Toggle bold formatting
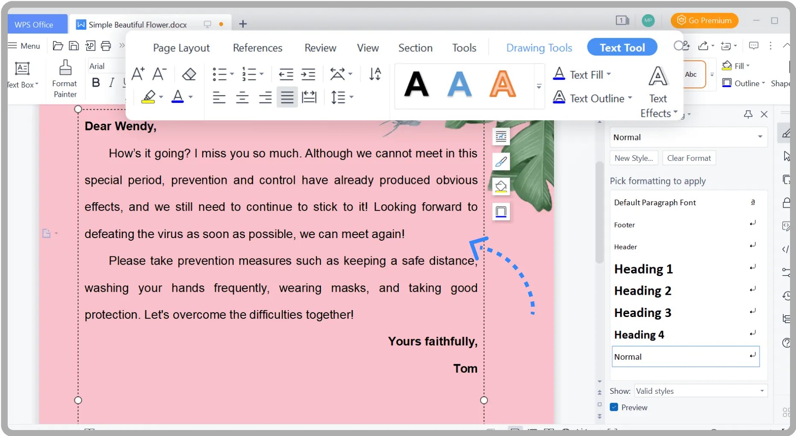796x436 pixels. (x=96, y=83)
